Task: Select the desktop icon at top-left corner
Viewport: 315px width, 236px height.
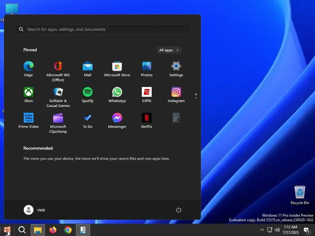Action: (x=12, y=9)
